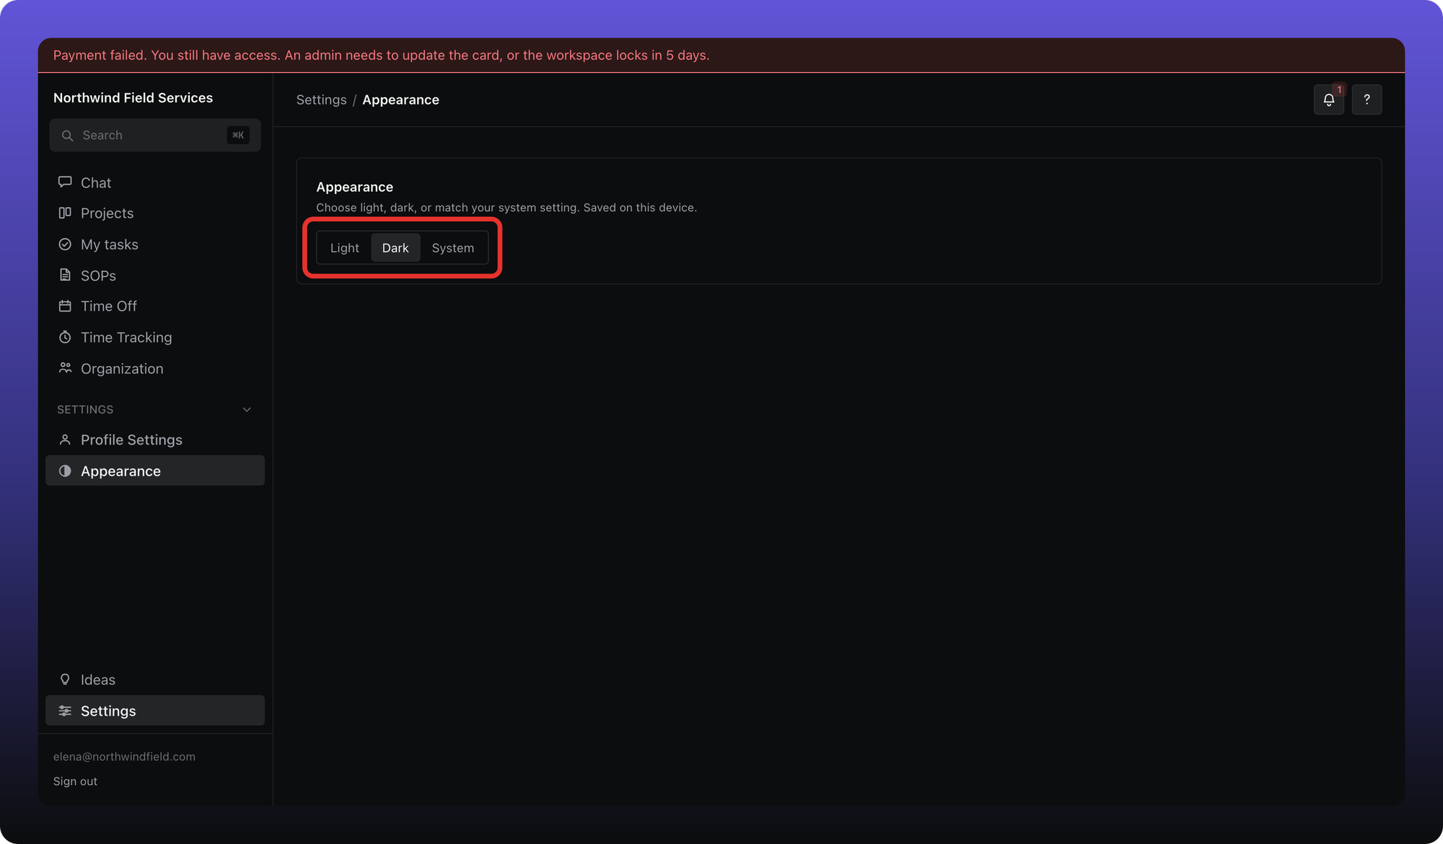Open Chat from the sidebar
This screenshot has width=1443, height=844.
click(x=155, y=182)
